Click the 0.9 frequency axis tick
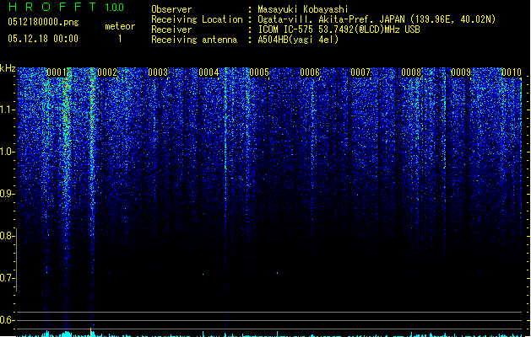This screenshot has height=337, width=531. coord(8,194)
